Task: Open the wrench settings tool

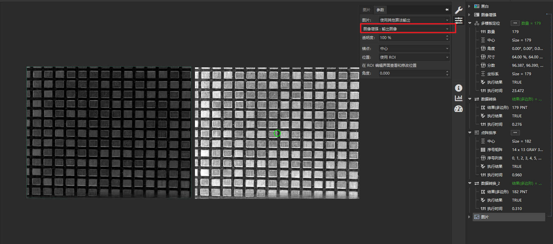Action: tap(458, 10)
